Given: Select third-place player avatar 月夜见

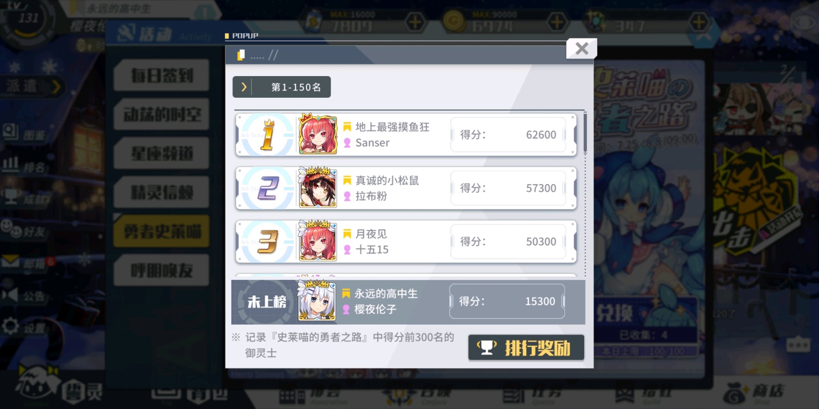Looking at the screenshot, I should click(318, 241).
